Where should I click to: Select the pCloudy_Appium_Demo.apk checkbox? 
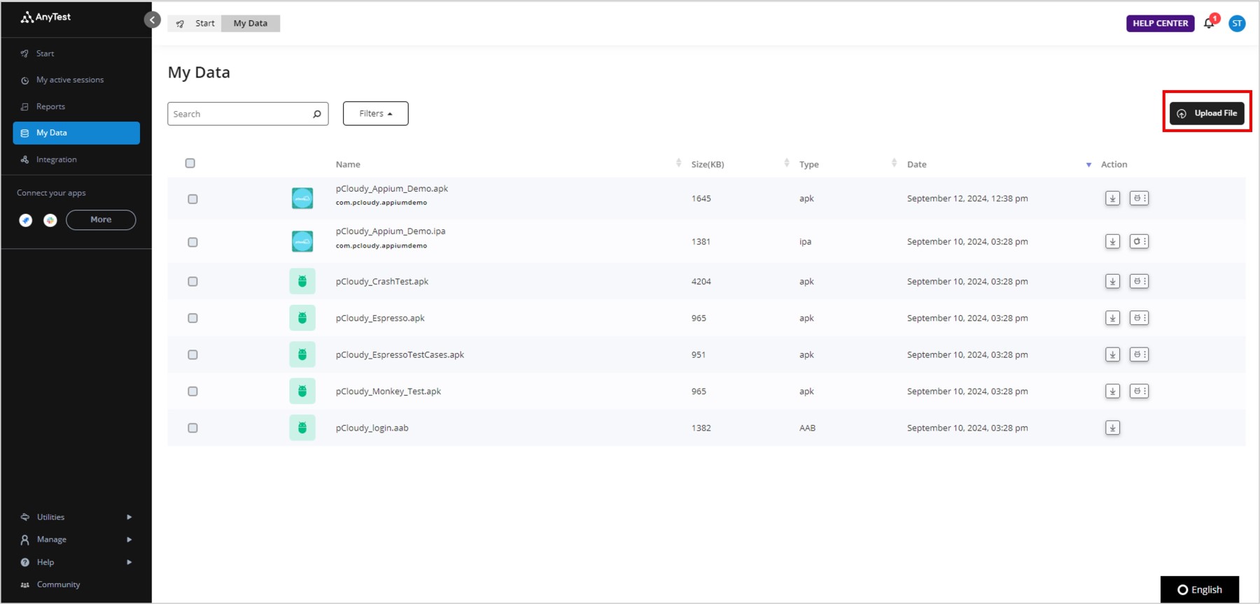[192, 199]
